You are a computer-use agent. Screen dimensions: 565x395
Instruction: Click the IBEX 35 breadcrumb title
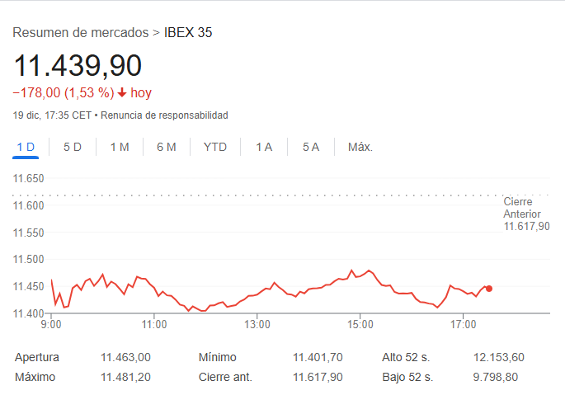point(189,33)
